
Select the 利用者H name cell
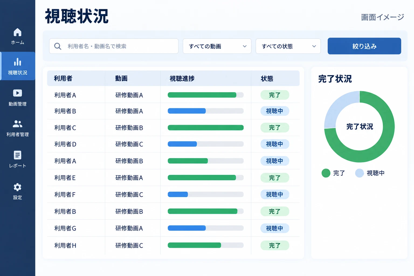click(65, 246)
